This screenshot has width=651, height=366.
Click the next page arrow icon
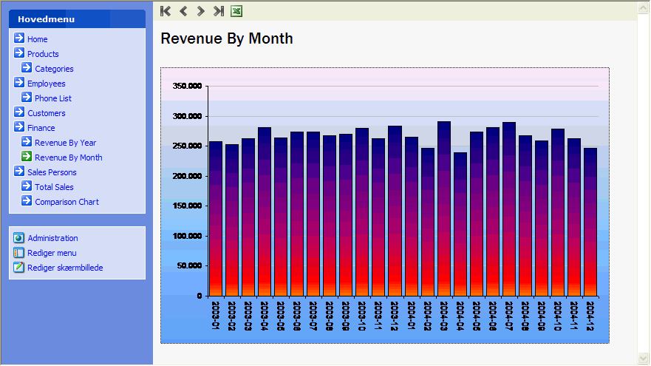coord(200,11)
